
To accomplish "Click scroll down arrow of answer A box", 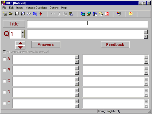I will [x=77, y=62].
